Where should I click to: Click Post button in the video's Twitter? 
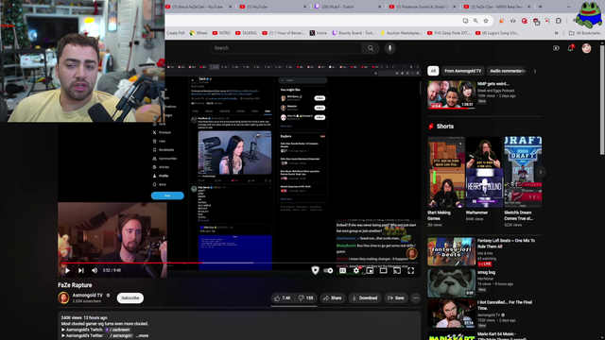pos(167,195)
